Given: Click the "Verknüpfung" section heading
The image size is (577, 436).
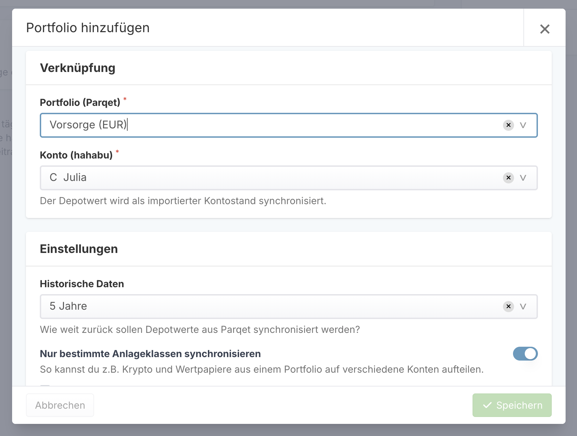Looking at the screenshot, I should pos(77,68).
